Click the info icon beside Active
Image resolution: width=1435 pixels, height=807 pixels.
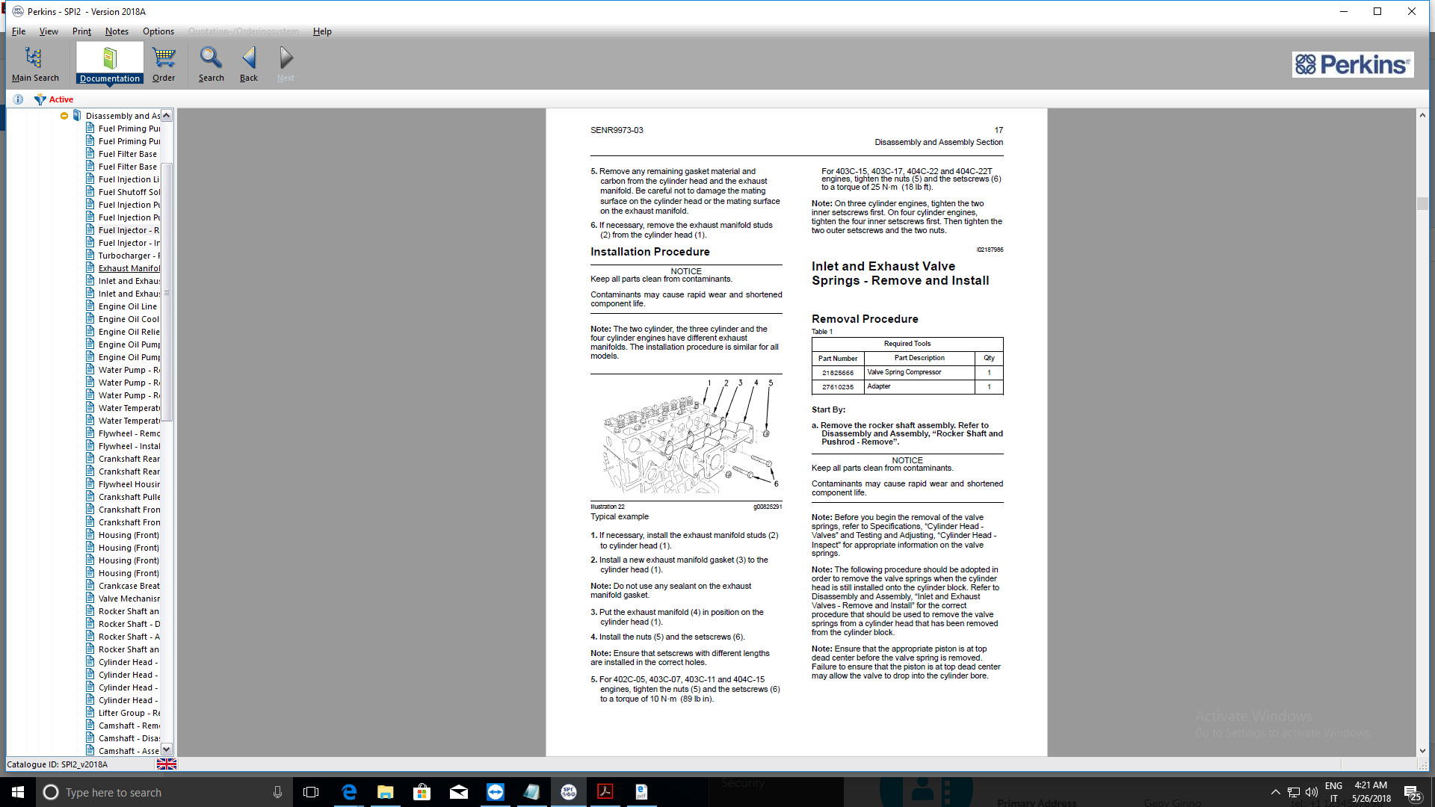[18, 99]
